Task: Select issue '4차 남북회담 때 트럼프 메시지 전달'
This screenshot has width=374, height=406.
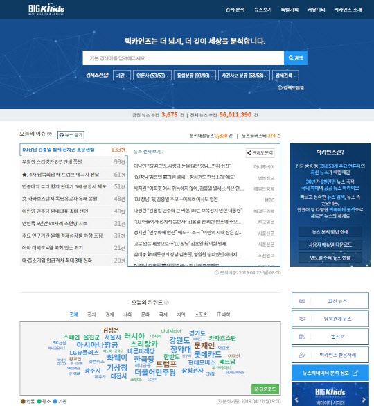Action: coord(74,175)
